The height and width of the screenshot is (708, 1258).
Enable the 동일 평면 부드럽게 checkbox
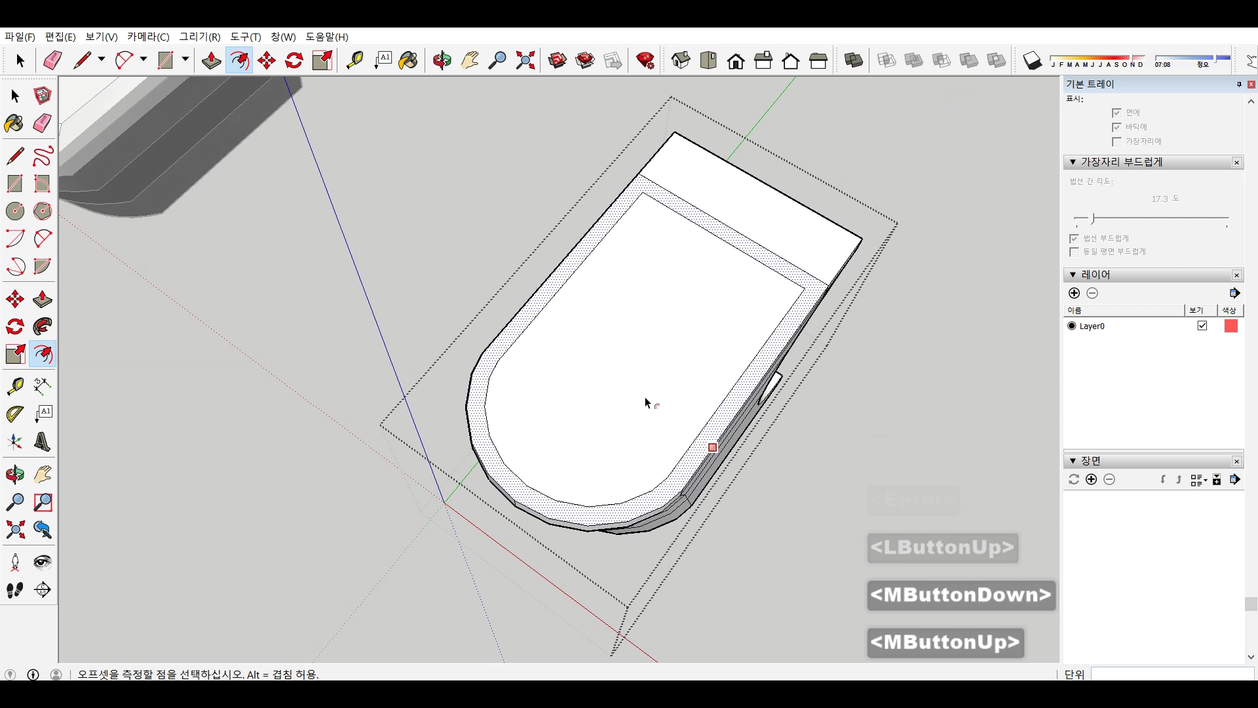1074,252
